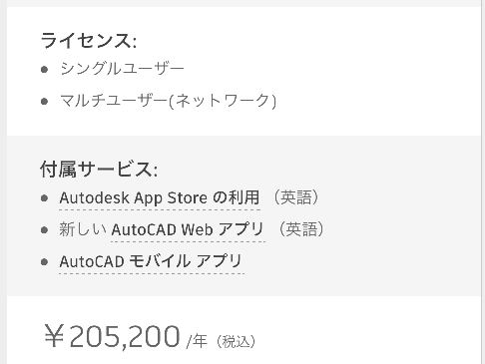
Task: Open the AutoCAD Web アプリ link
Action: (x=188, y=229)
